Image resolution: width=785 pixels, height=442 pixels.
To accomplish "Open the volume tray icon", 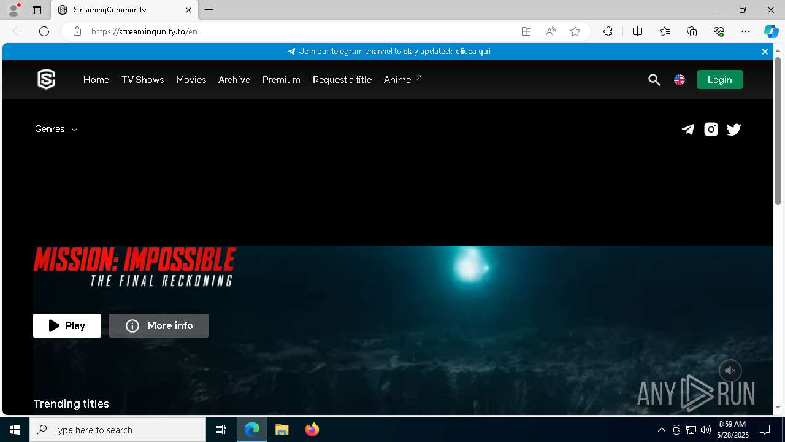I will (705, 430).
